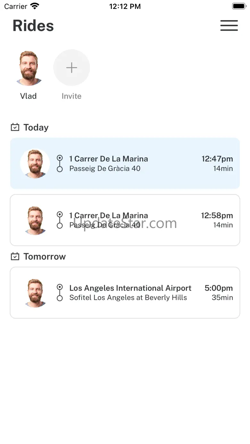Tap the Wi-Fi status icon
This screenshot has width=250, height=444.
(34, 6)
